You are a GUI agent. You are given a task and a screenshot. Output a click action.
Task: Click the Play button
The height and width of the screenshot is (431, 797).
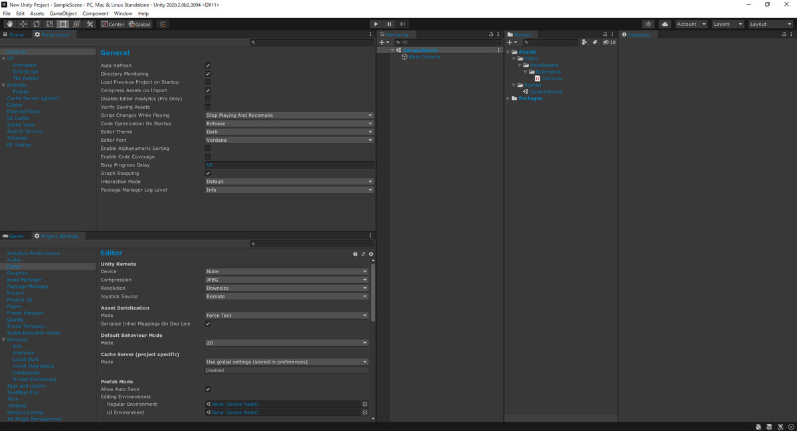pos(376,24)
